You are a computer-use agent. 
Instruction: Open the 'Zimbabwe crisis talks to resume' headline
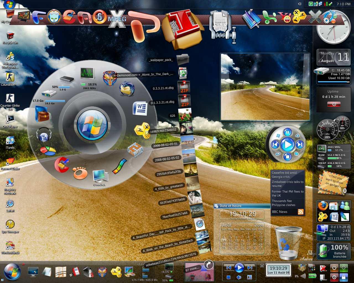coord(287,184)
